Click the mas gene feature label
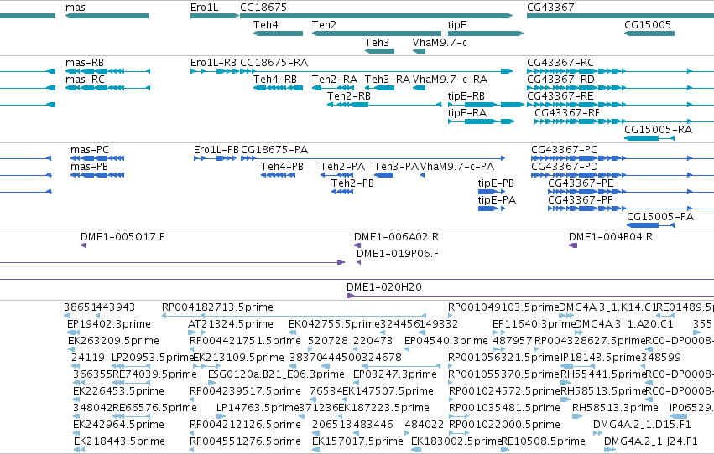This screenshot has width=714, height=454. [x=76, y=8]
